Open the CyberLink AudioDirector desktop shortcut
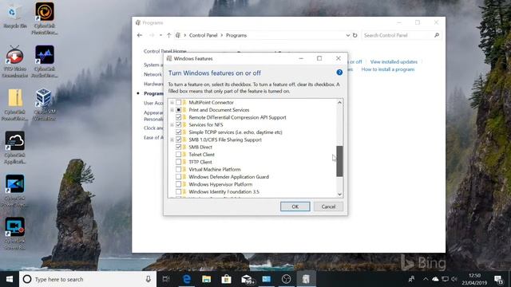 45,61
